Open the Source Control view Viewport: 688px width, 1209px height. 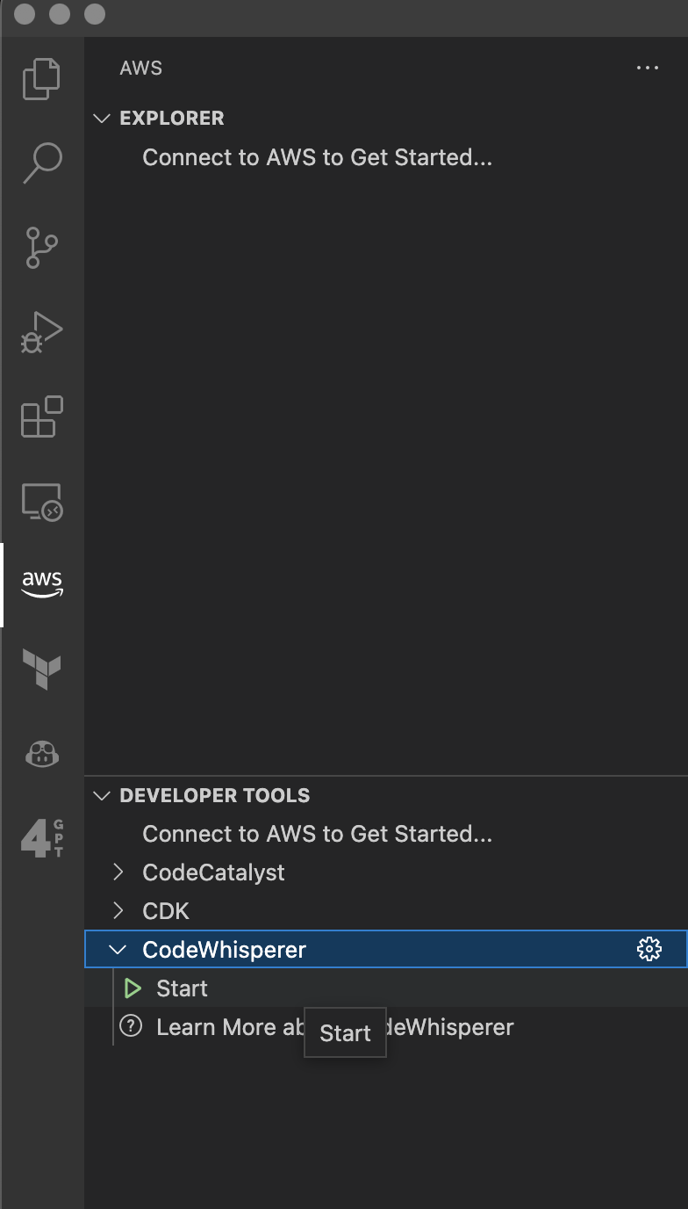point(41,247)
